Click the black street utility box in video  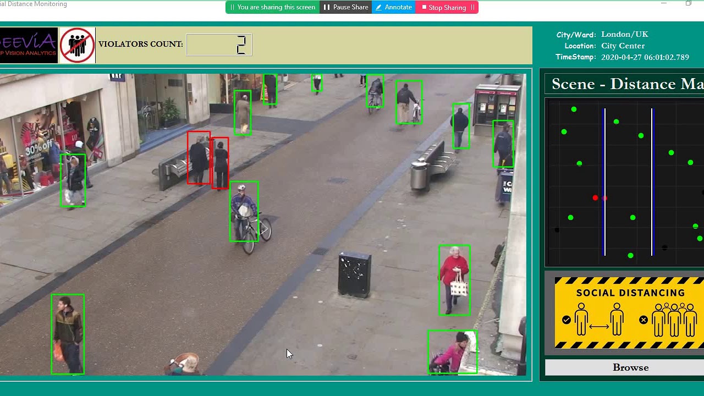pos(355,274)
